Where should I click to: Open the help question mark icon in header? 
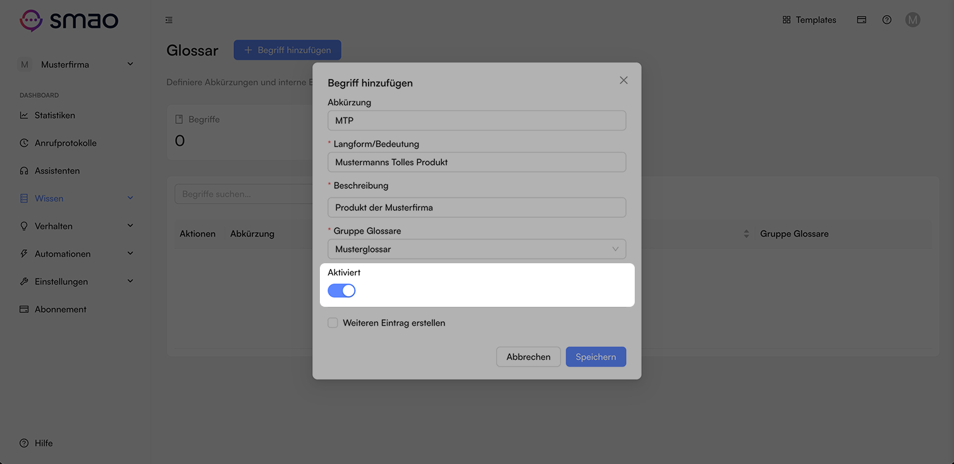(x=887, y=20)
